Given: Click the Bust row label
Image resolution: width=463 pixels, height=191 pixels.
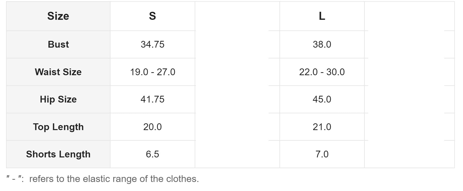Looking at the screenshot, I should (x=58, y=44).
